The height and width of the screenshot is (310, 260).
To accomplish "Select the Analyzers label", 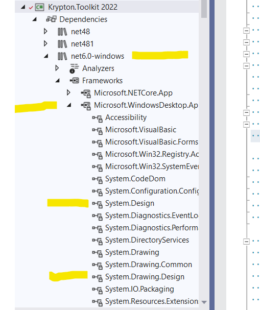I will 98,69.
